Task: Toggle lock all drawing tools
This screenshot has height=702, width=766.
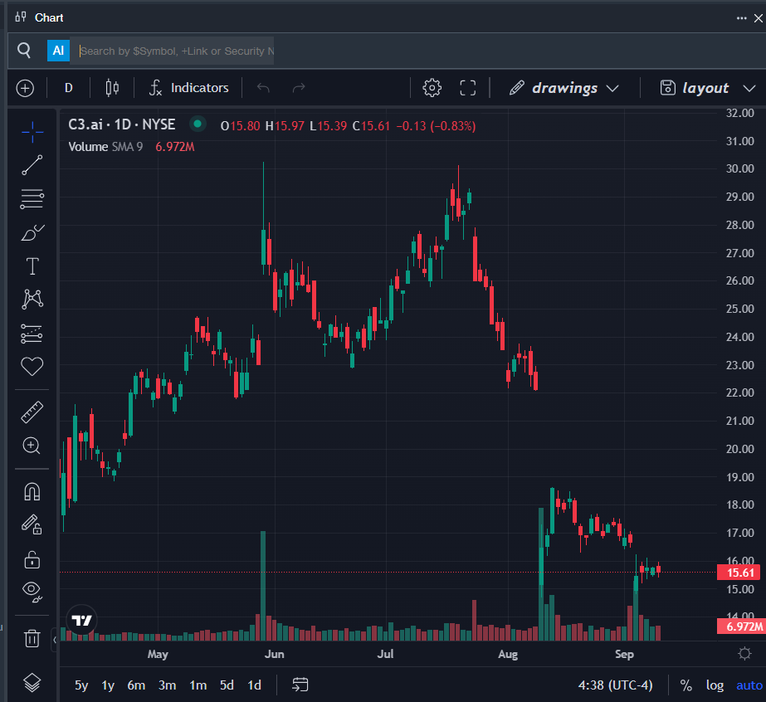Action: click(32, 559)
